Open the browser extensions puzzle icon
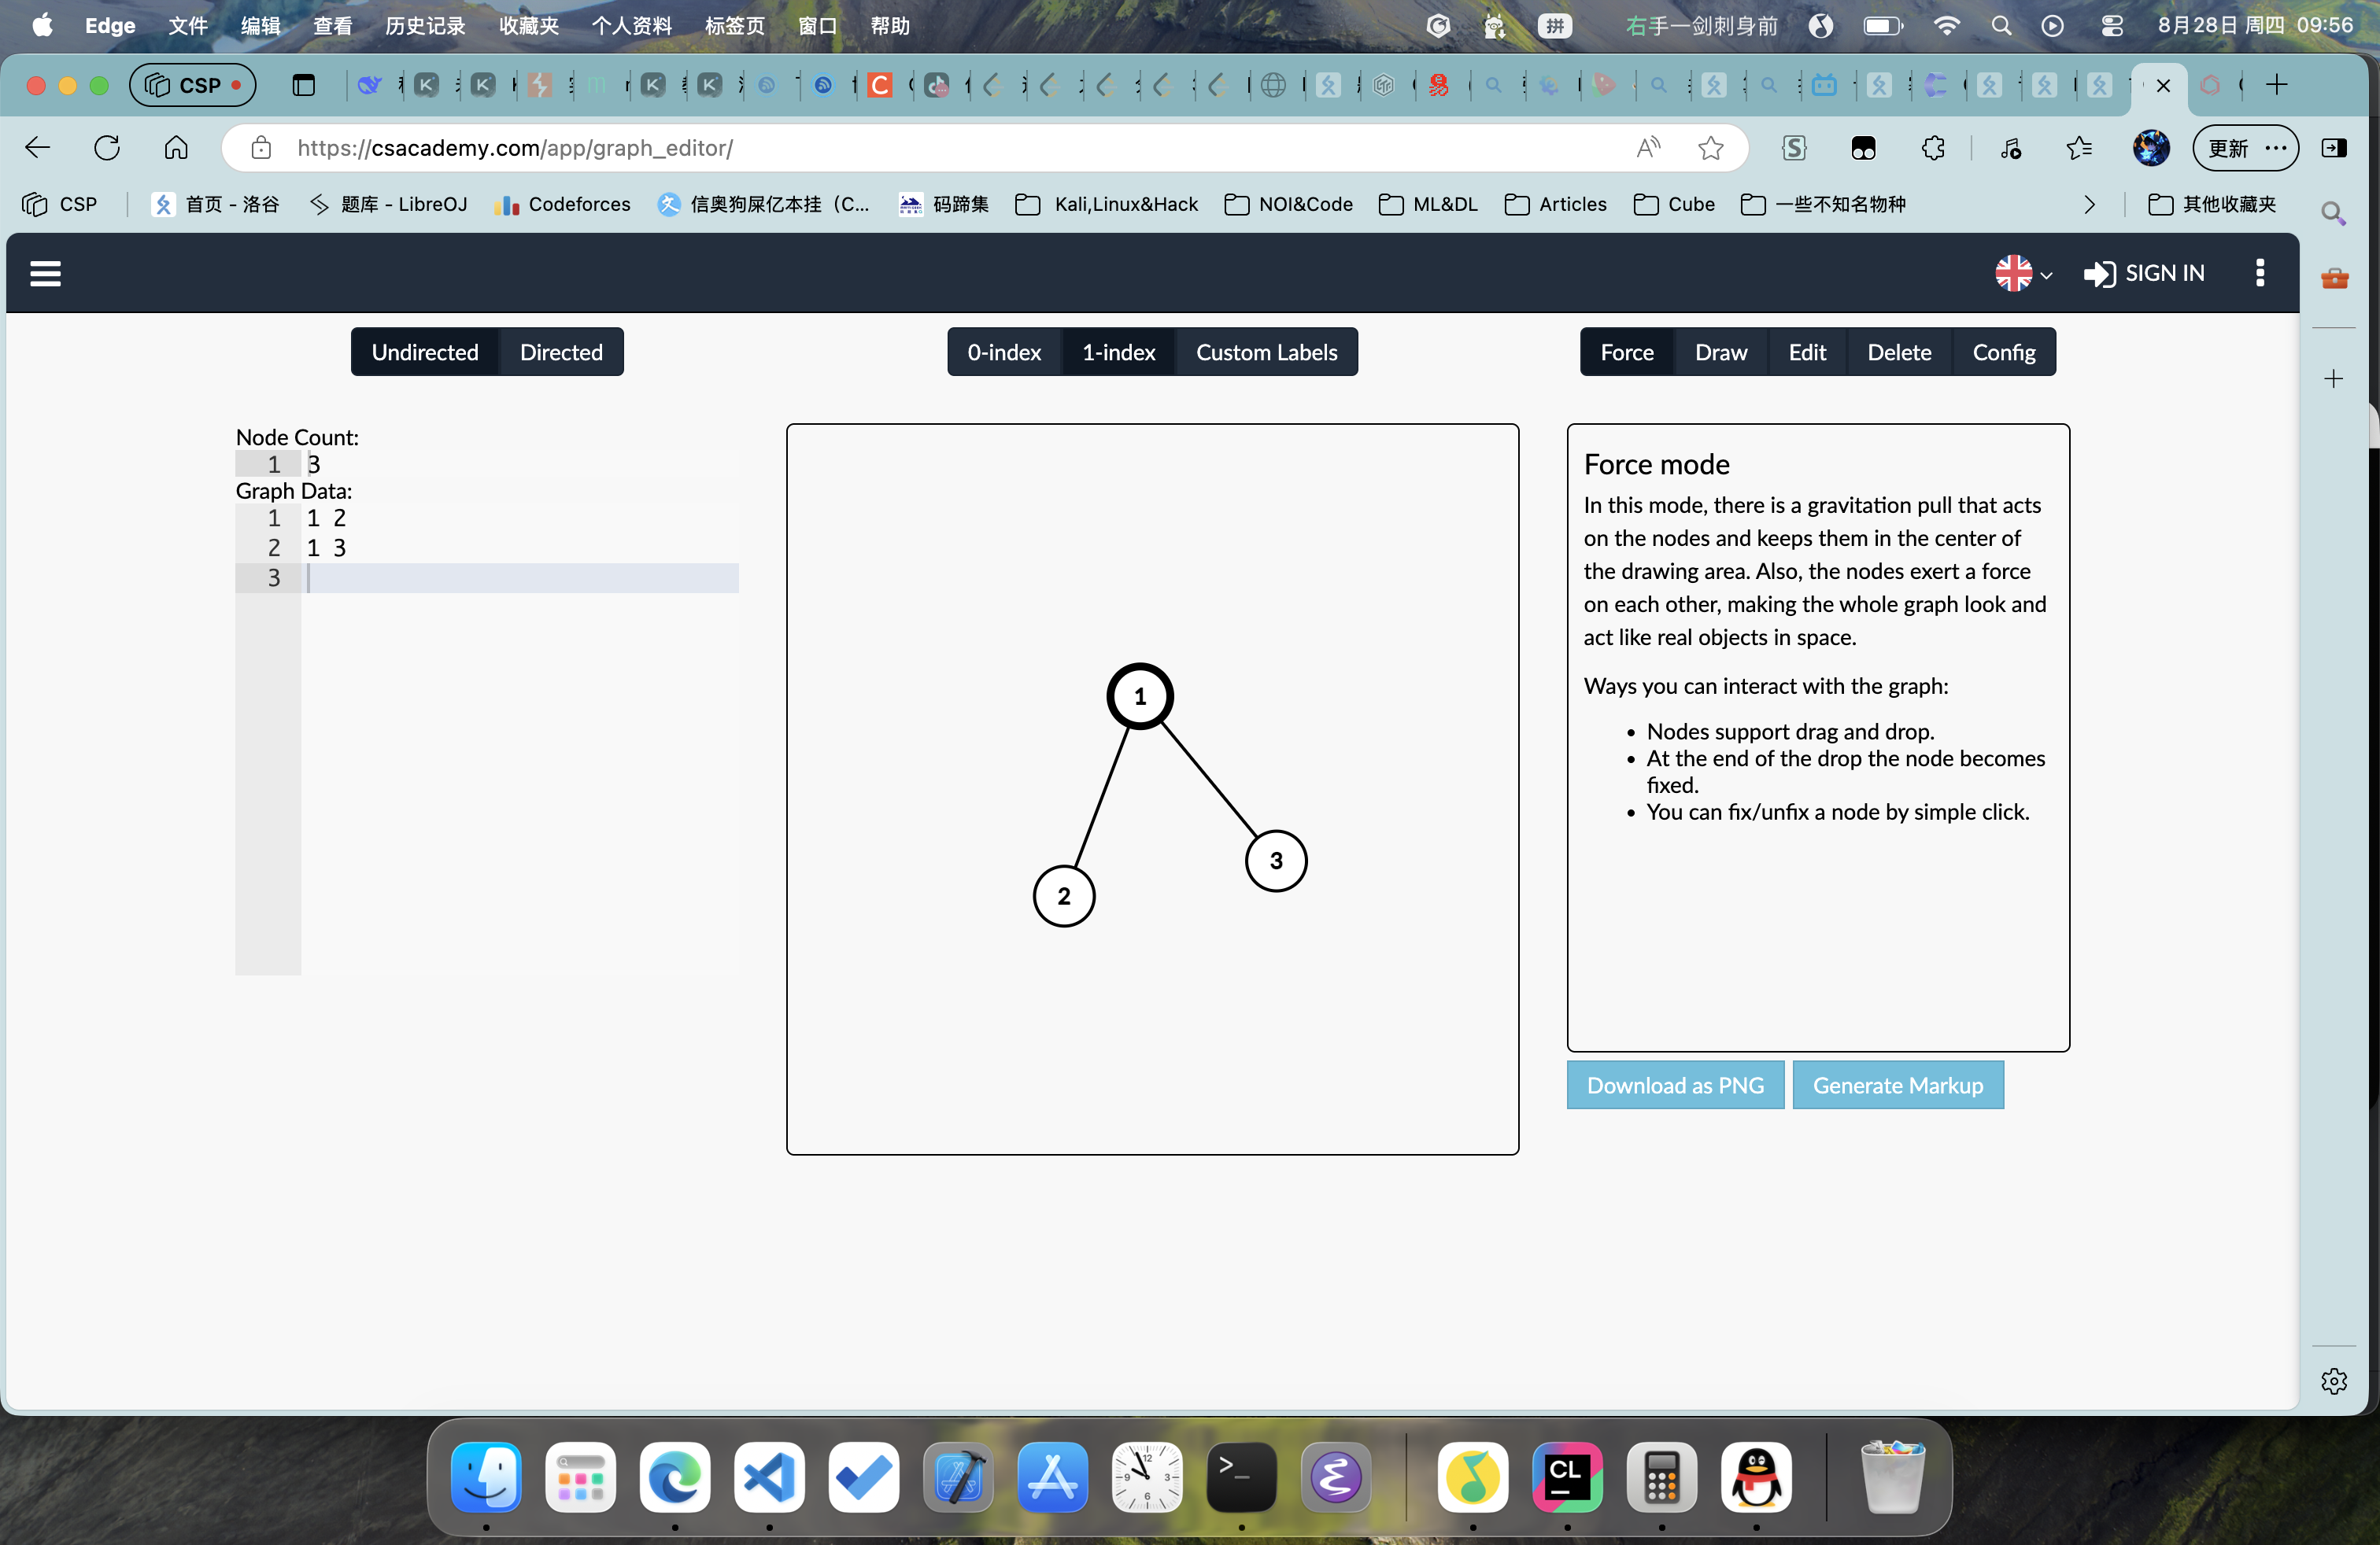Image resolution: width=2380 pixels, height=1545 pixels. click(x=1933, y=148)
